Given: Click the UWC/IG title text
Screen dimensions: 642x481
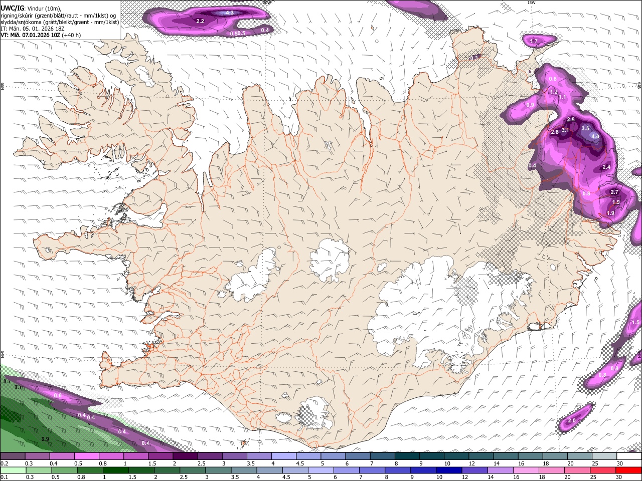Looking at the screenshot, I should click(12, 8).
